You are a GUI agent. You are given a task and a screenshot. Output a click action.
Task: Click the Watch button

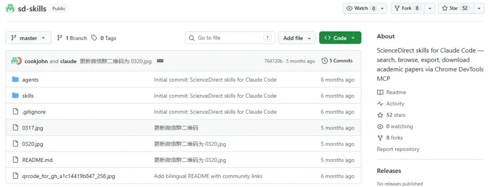pos(361,9)
